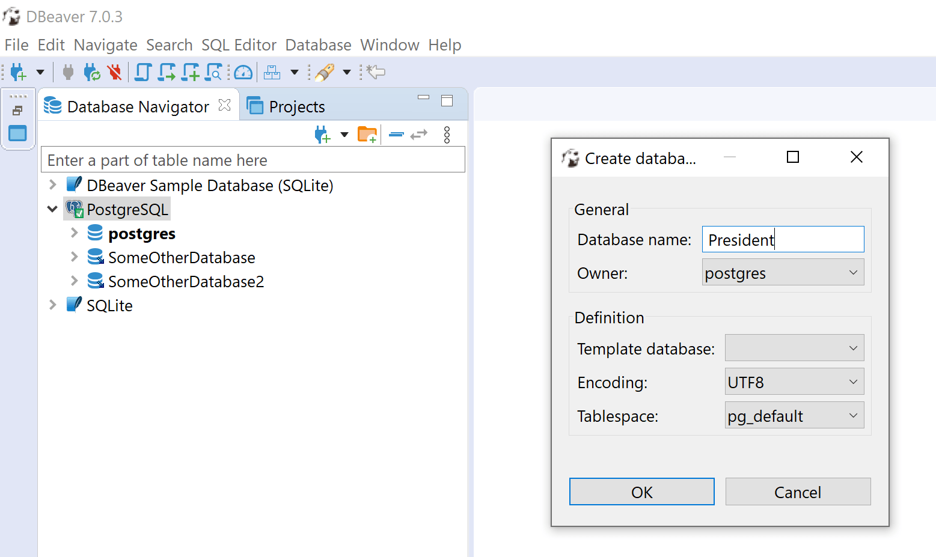Viewport: 936px width, 557px height.
Task: Open a new SQL script with green plus
Action: 191,73
